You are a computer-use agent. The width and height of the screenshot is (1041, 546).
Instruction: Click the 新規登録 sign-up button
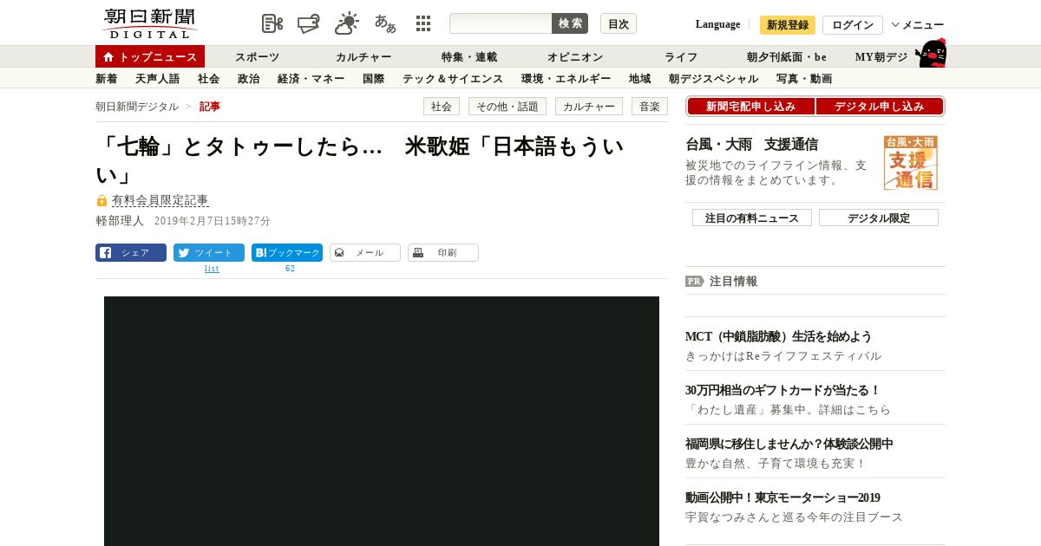point(788,25)
